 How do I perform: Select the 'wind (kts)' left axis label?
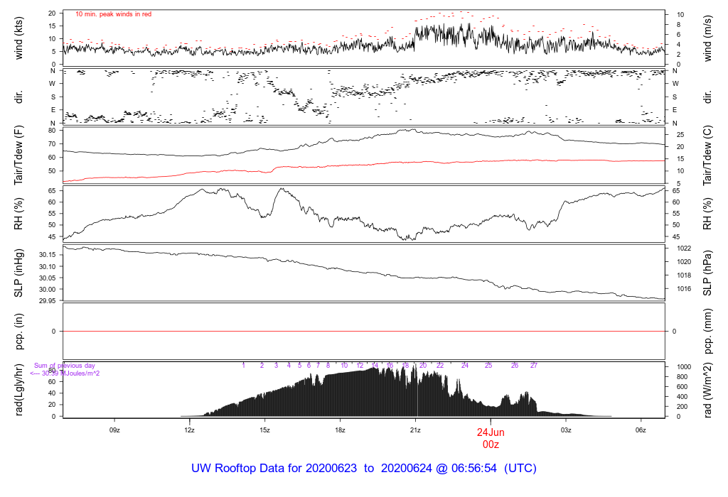click(18, 38)
